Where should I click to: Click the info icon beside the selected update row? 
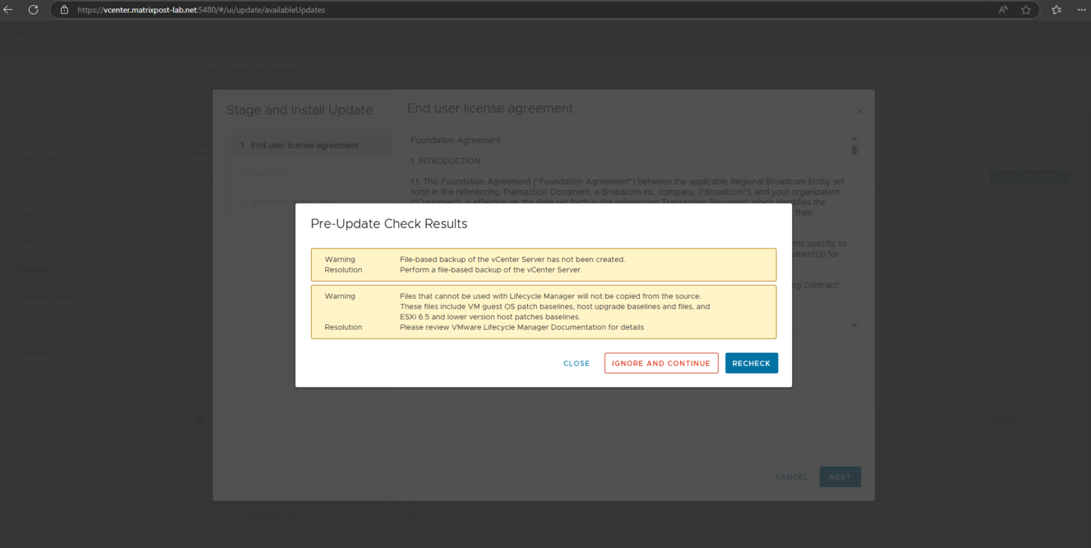click(200, 202)
